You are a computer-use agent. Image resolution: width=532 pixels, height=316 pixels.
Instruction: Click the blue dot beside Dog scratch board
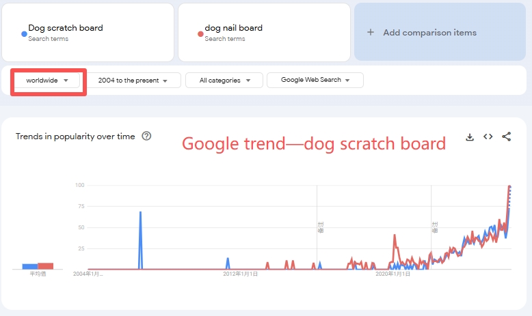point(24,32)
